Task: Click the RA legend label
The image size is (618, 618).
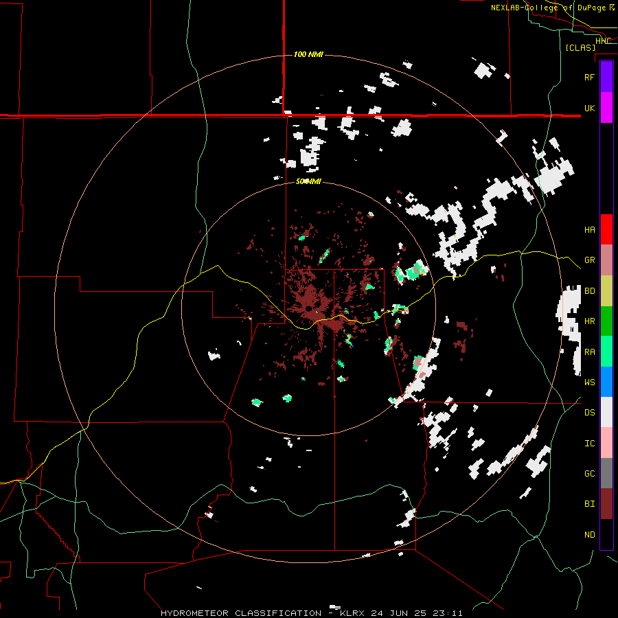Action: (x=590, y=352)
